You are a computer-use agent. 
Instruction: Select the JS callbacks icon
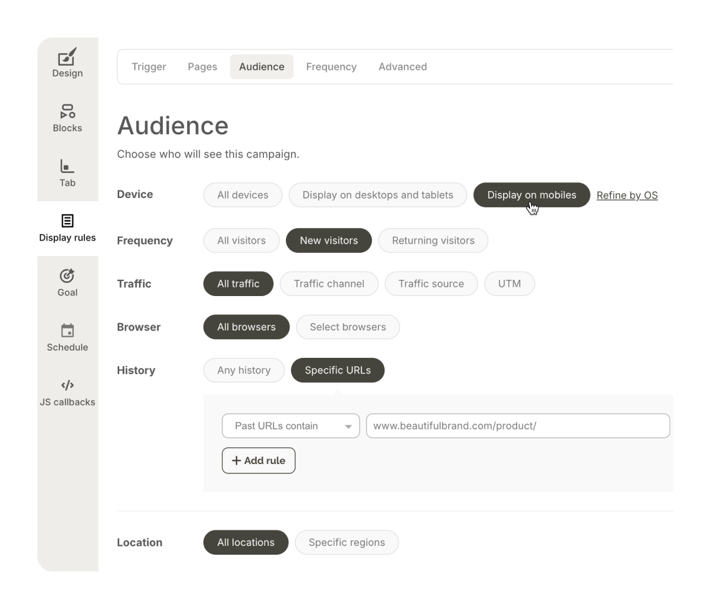67,392
